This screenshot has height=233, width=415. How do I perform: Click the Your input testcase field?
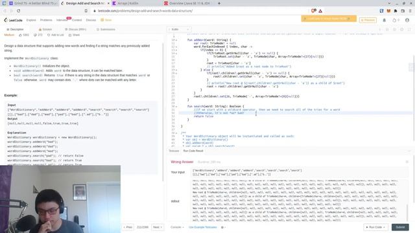pyautogui.click(x=300, y=173)
